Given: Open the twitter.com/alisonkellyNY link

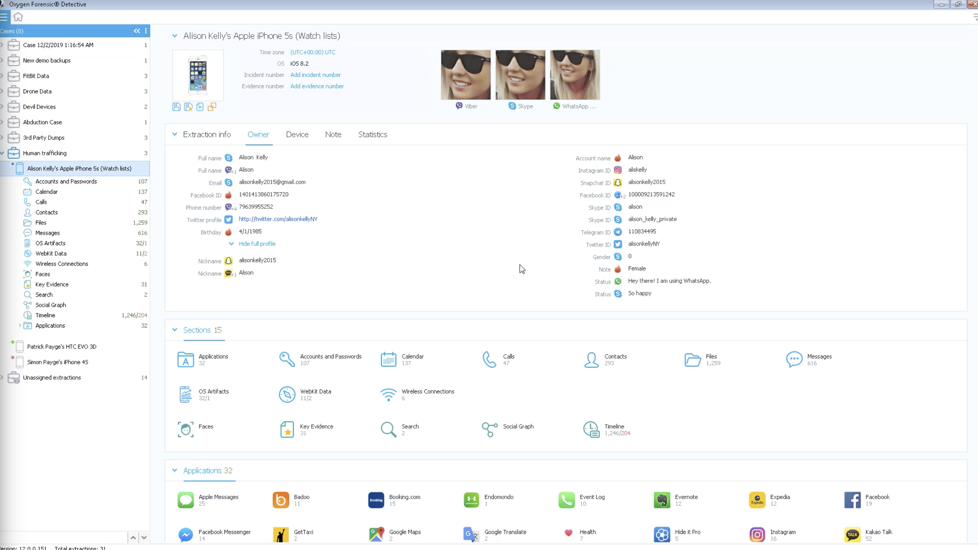Looking at the screenshot, I should [x=278, y=219].
